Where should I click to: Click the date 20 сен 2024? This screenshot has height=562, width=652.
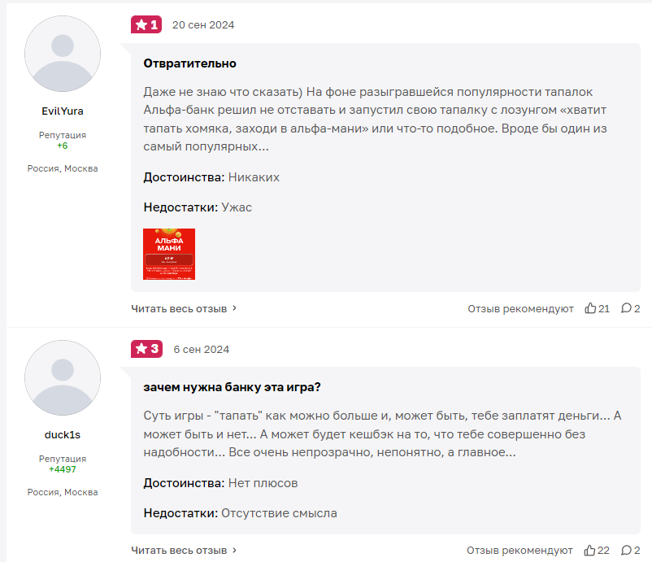pos(203,24)
